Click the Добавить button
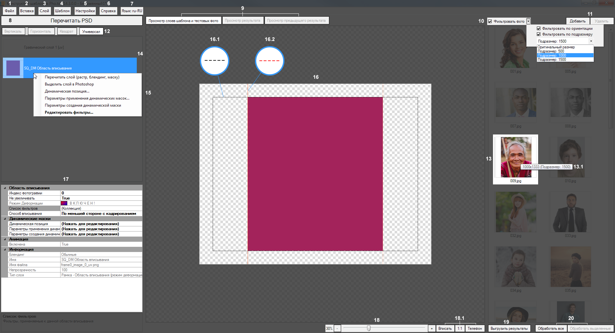Image resolution: width=615 pixels, height=333 pixels. coord(578,21)
